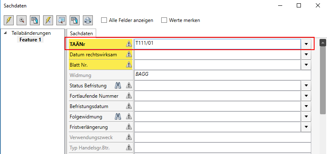Click the printer toolbar icon
Viewport: 327px width, 154px height.
(88, 20)
